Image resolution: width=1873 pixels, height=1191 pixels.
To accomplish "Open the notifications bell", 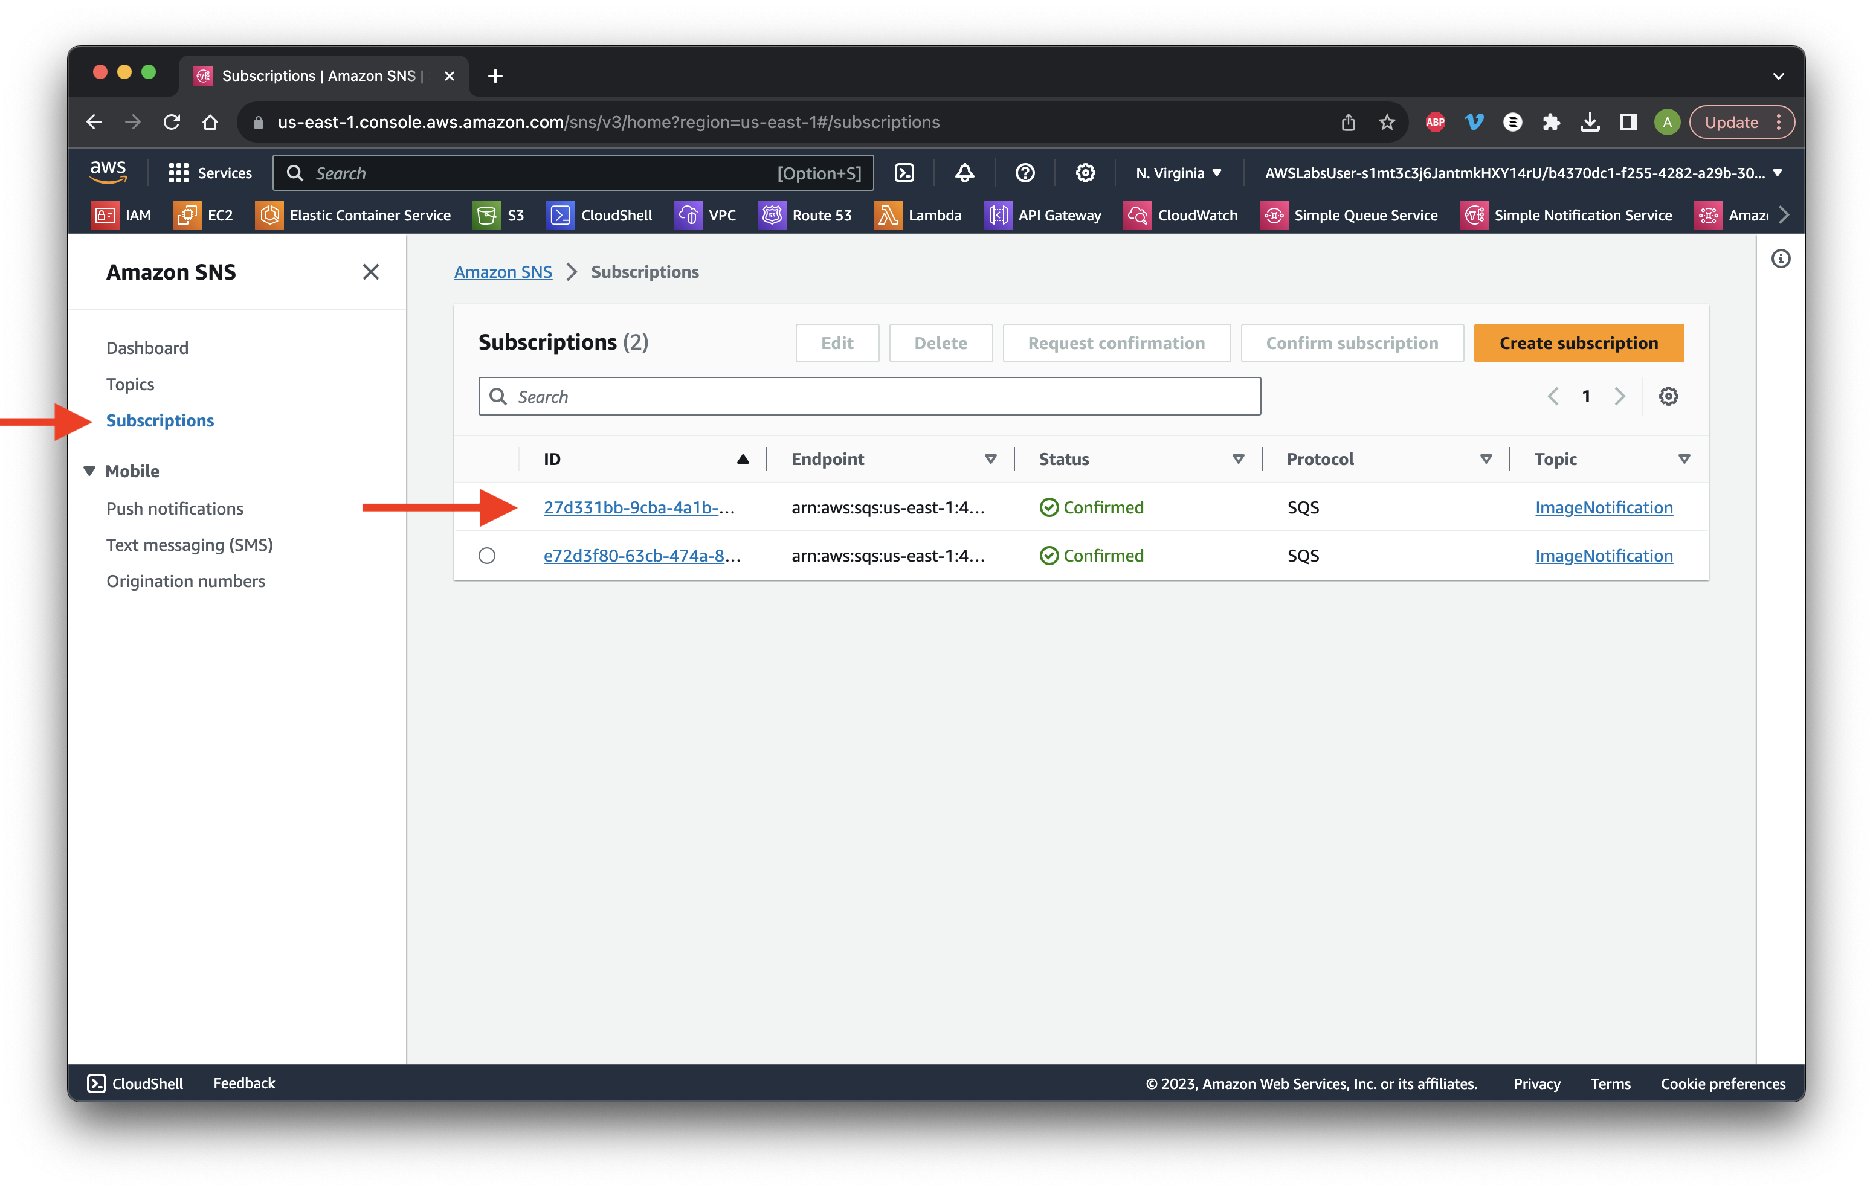I will pyautogui.click(x=964, y=173).
